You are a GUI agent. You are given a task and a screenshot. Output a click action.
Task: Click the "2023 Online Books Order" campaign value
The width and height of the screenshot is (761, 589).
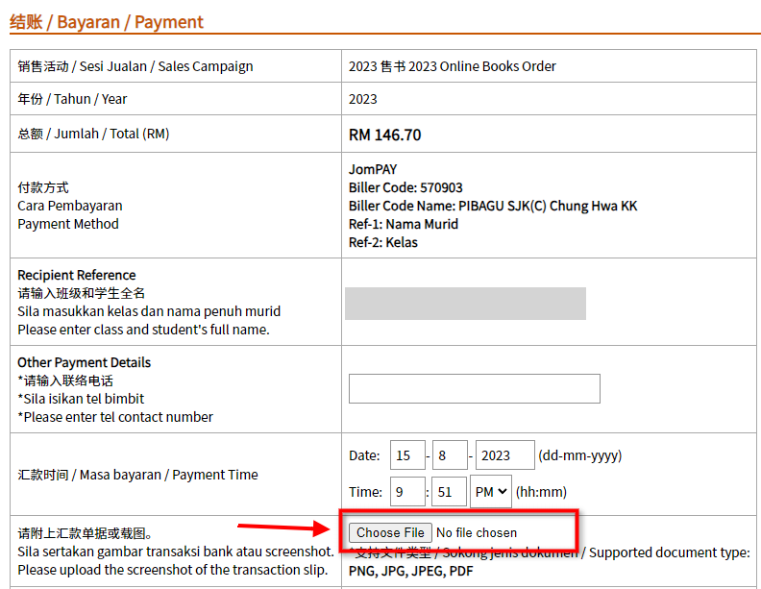click(452, 66)
